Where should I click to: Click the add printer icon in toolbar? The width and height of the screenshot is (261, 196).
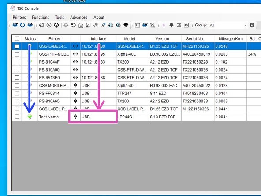click(x=15, y=25)
